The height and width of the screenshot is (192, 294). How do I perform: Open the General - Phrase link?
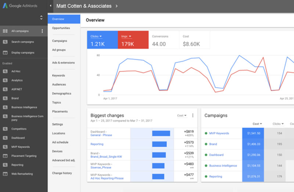(x=101, y=135)
